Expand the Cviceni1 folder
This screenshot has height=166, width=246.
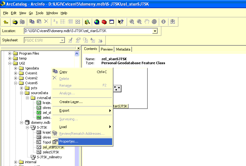pyautogui.click(x=15, y=73)
